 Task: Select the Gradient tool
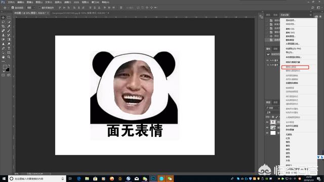click(9, 39)
